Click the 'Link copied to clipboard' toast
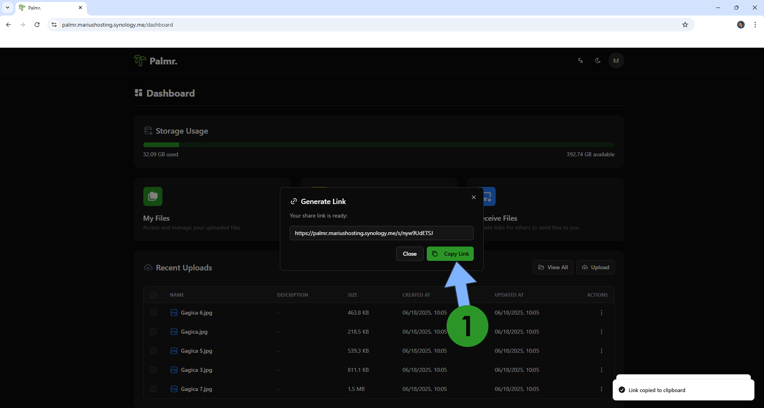This screenshot has height=408, width=764. tap(684, 390)
